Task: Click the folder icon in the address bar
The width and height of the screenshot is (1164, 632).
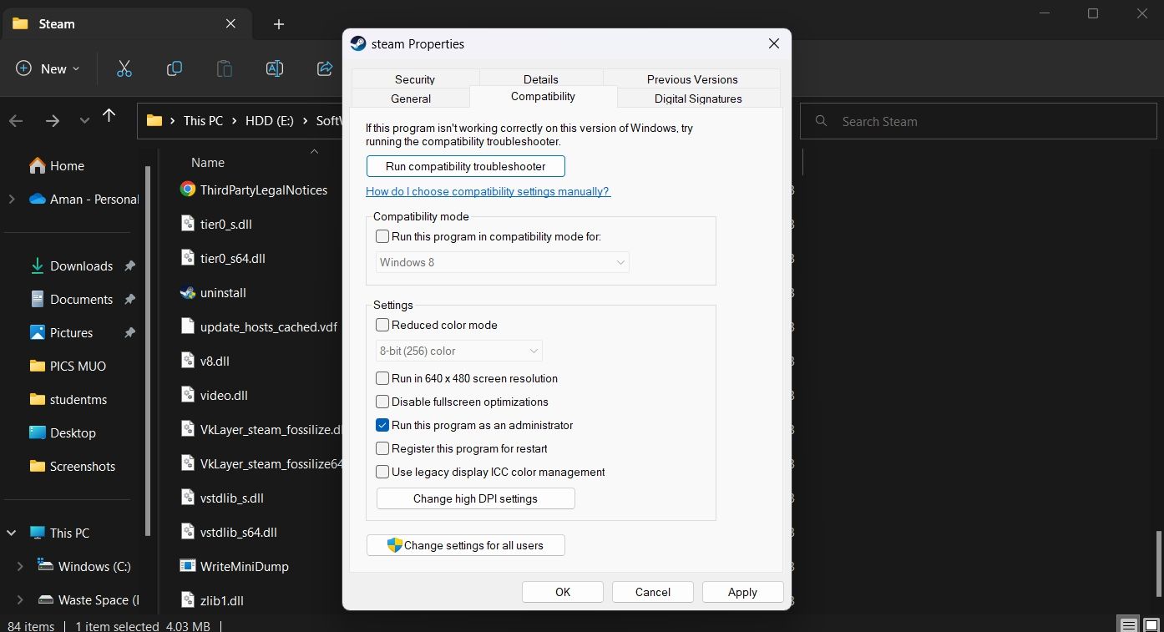Action: 154,120
